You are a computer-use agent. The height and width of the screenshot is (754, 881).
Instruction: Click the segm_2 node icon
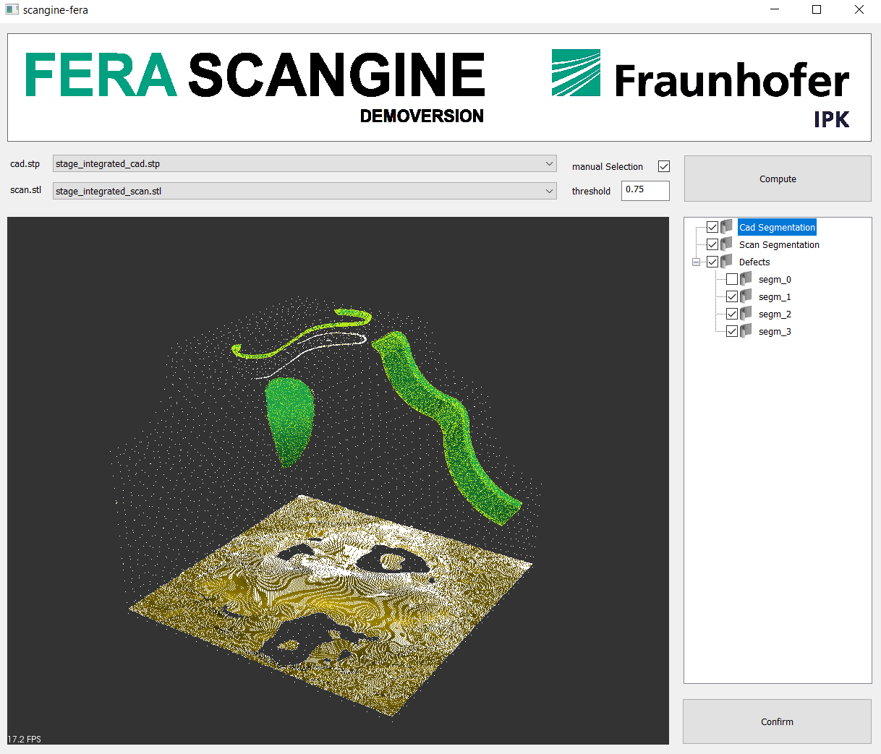pos(746,314)
